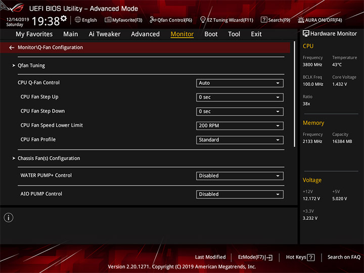Click the info icon in help area
Viewport: 364px width, 273px height.
click(9, 217)
